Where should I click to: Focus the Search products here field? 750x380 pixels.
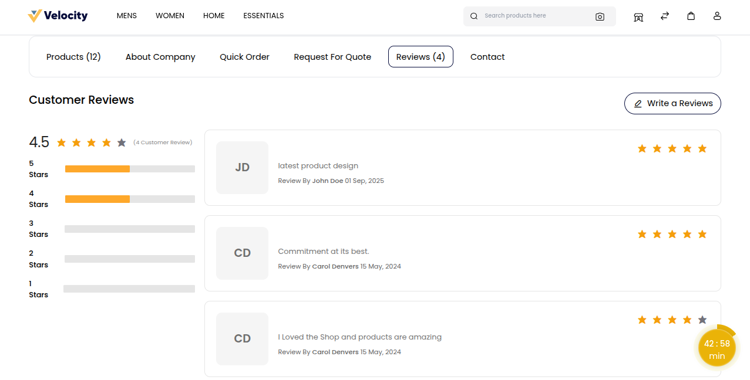click(x=534, y=16)
